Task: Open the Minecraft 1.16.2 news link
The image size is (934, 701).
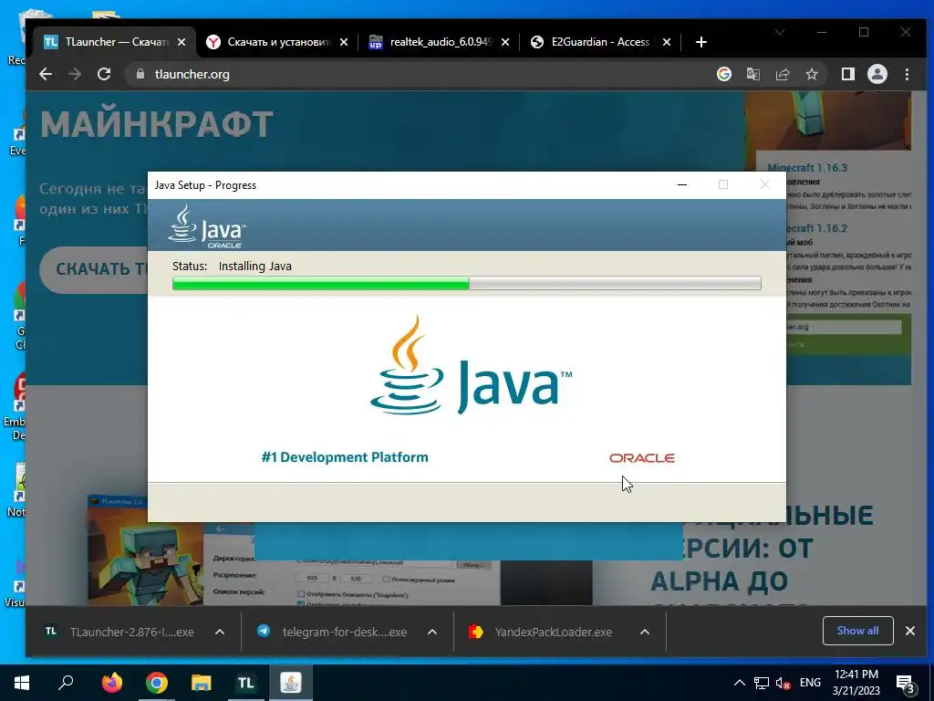Action: point(816,228)
